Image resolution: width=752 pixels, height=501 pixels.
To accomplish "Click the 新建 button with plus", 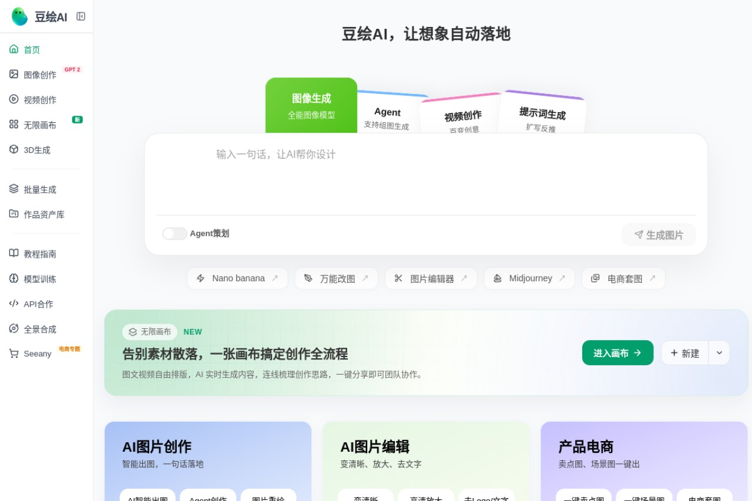I will (x=685, y=353).
